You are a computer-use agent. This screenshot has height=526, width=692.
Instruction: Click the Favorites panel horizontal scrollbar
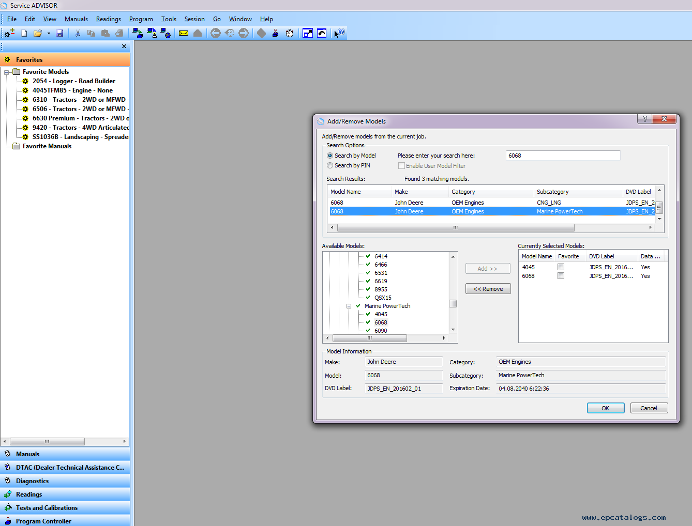pos(47,441)
